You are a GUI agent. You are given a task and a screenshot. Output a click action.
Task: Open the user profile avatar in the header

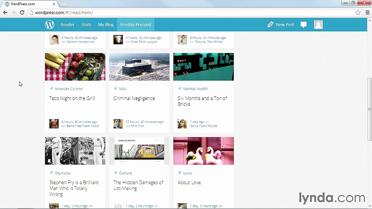click(x=319, y=25)
